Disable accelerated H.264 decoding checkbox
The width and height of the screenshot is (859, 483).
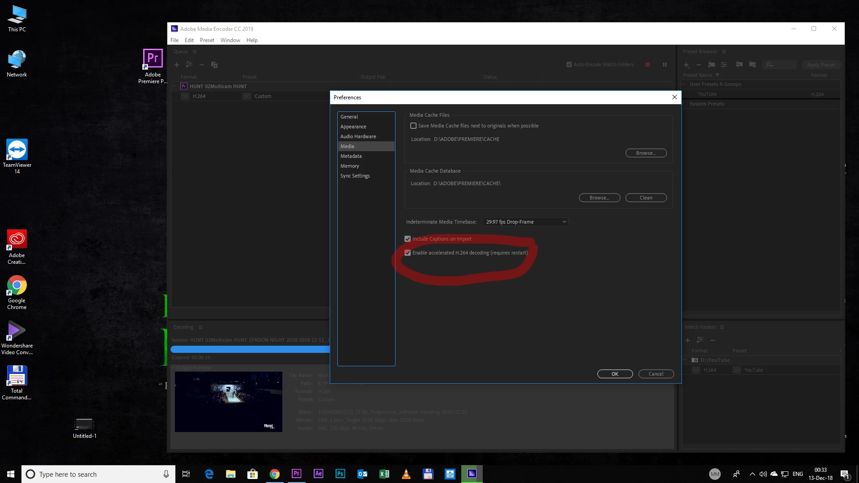point(408,253)
